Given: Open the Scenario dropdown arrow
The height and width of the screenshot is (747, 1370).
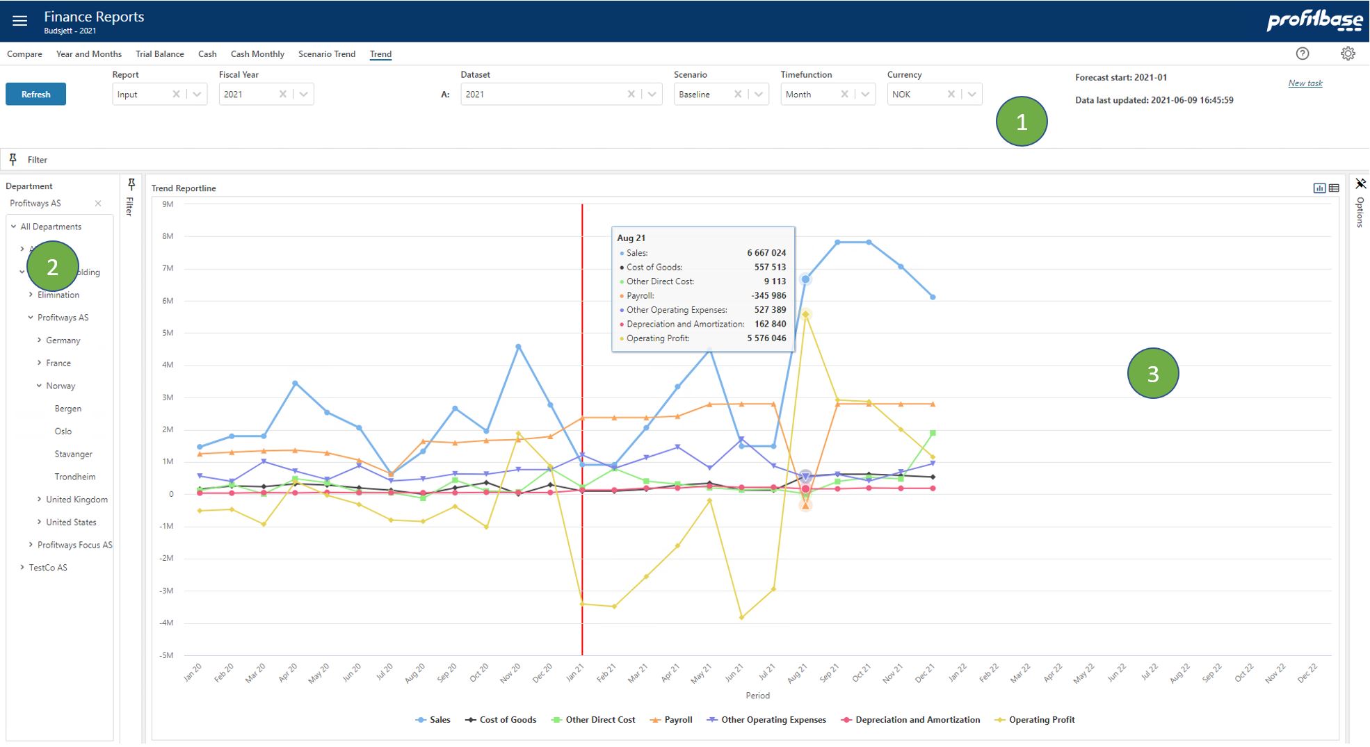Looking at the screenshot, I should (x=759, y=95).
